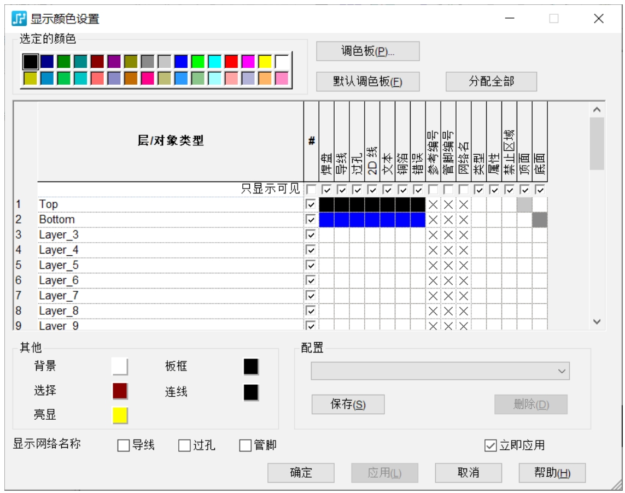The image size is (625, 493).
Task: Click the 保存(S) configuration button
Action: pyautogui.click(x=348, y=405)
